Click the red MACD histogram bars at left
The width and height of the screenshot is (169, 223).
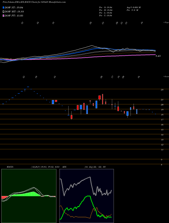4,197
